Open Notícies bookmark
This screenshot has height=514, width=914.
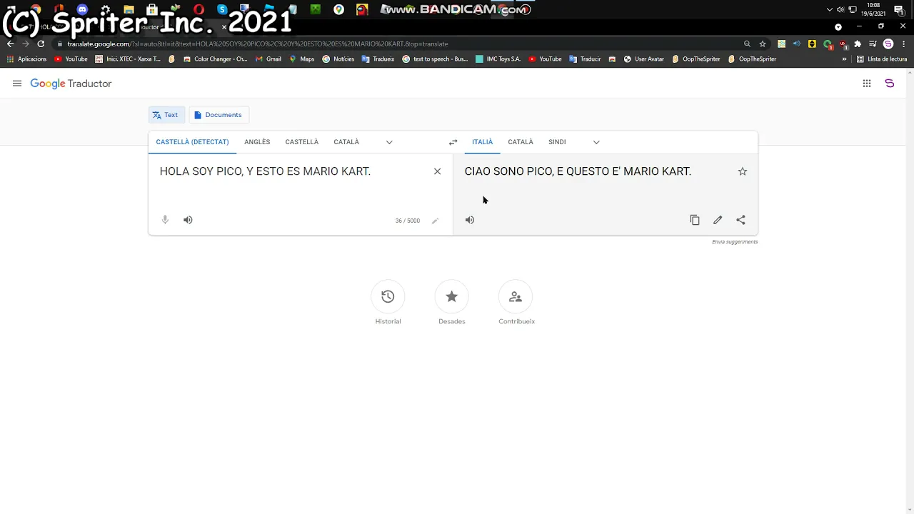click(338, 59)
